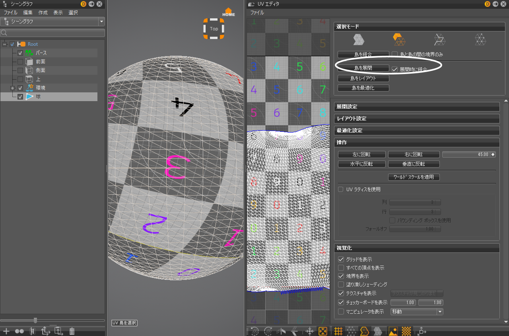Select edge selection mode icon

[x=439, y=39]
